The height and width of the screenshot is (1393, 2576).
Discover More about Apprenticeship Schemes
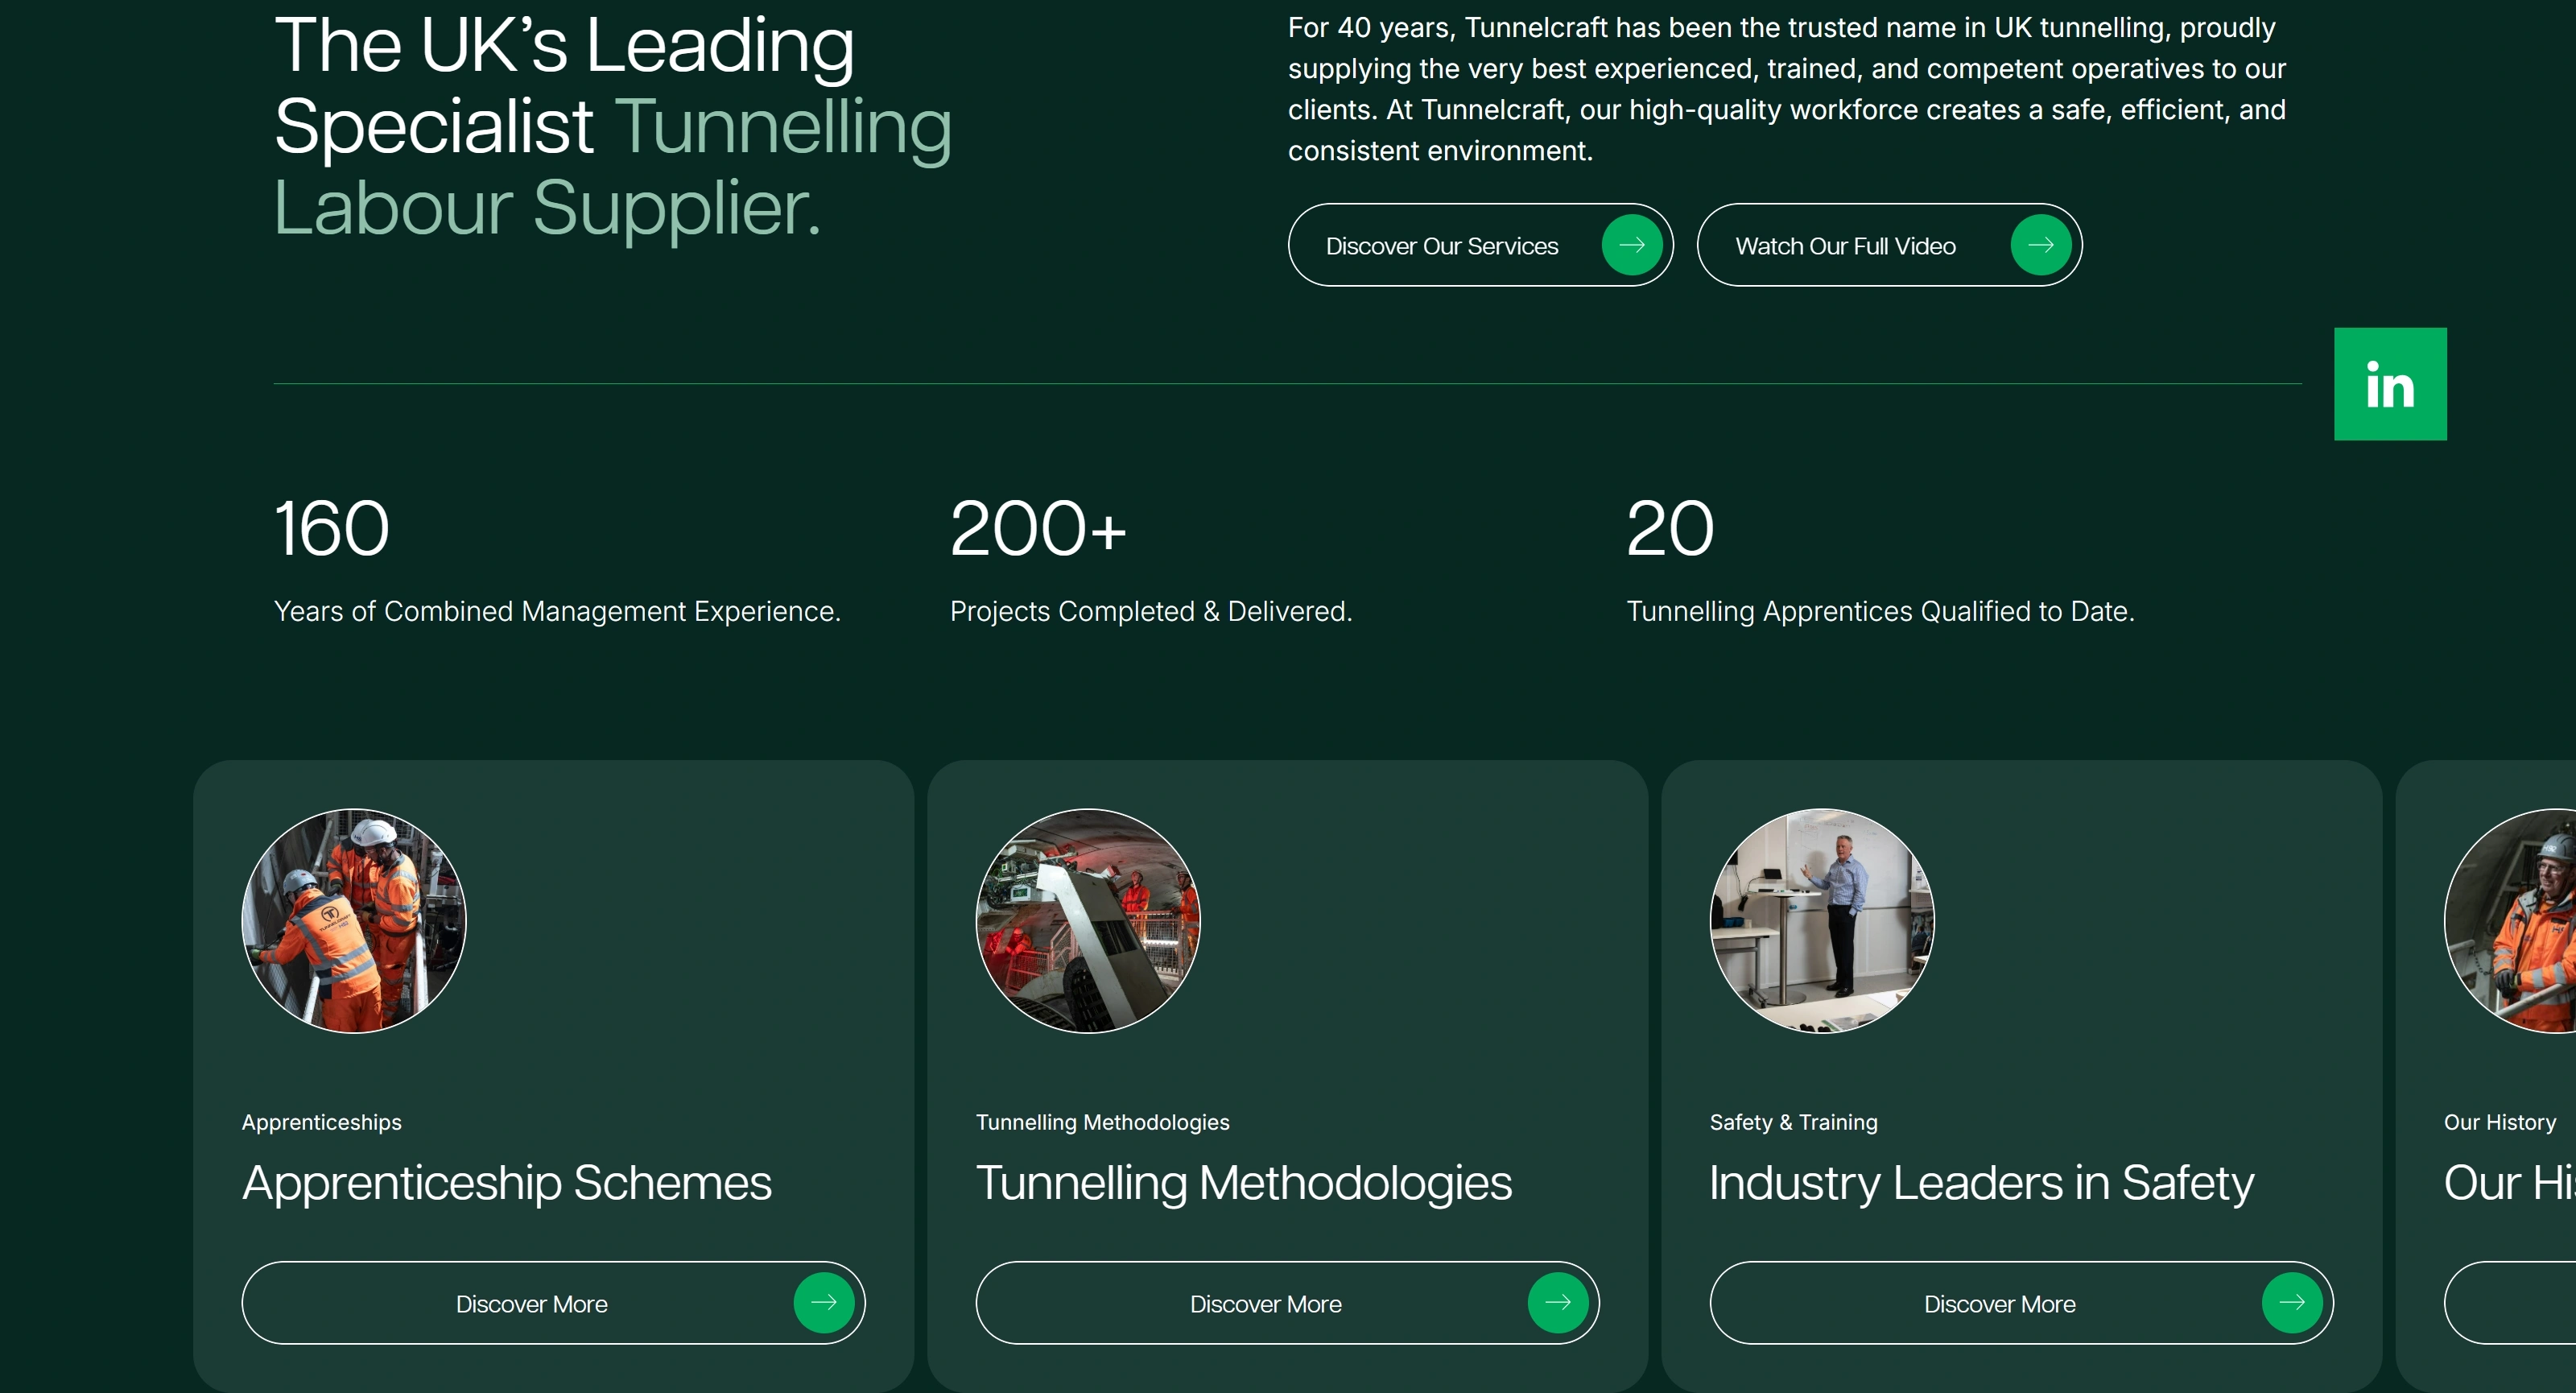click(553, 1302)
